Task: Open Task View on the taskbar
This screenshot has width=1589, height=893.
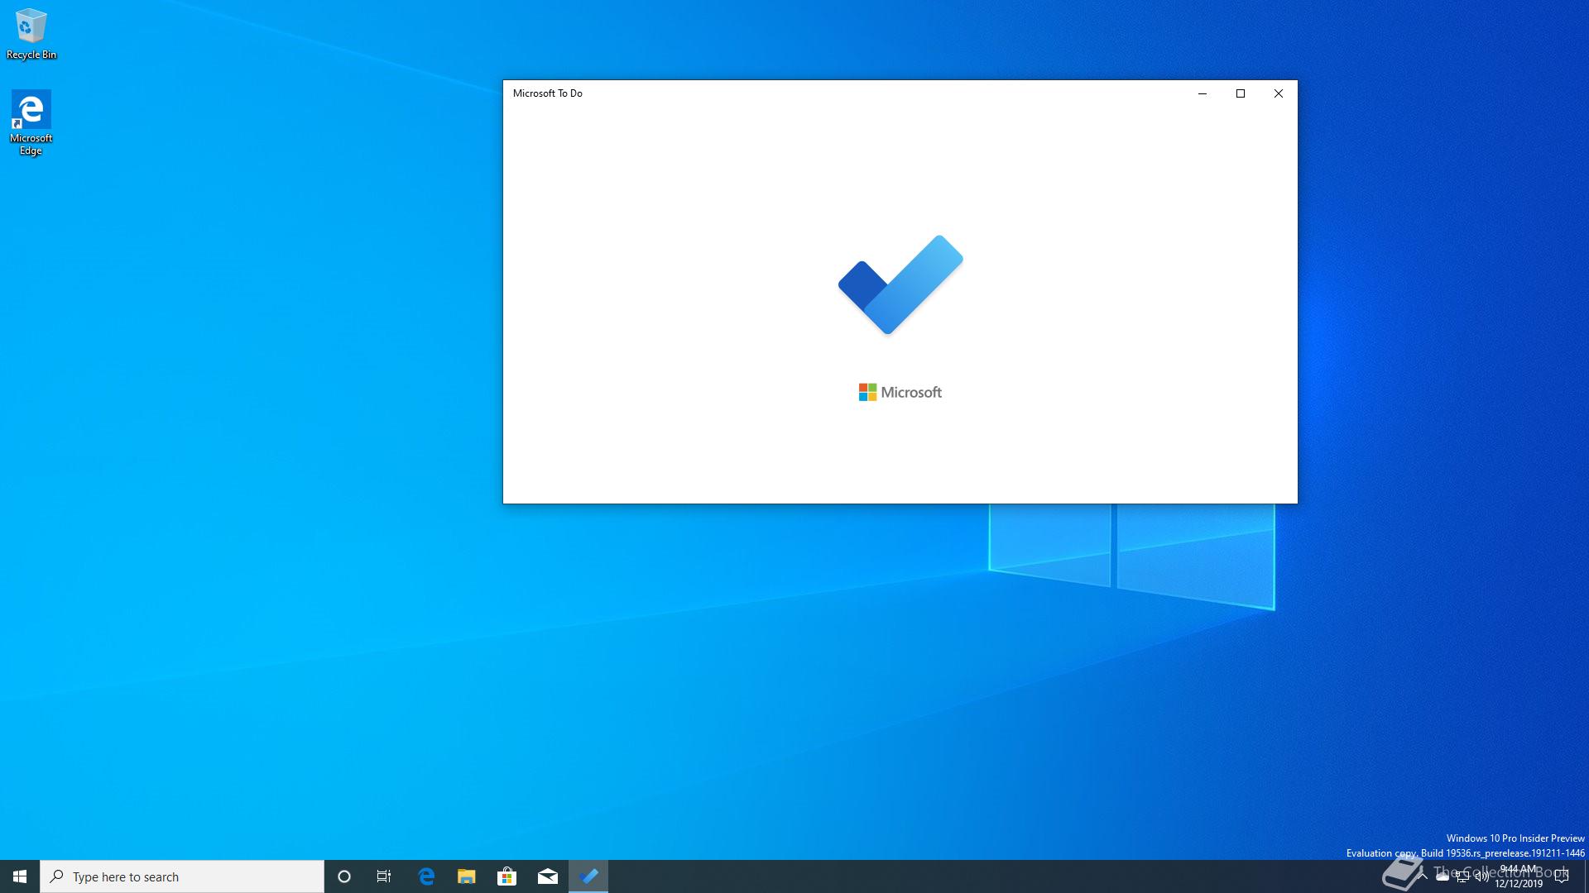Action: tap(384, 876)
